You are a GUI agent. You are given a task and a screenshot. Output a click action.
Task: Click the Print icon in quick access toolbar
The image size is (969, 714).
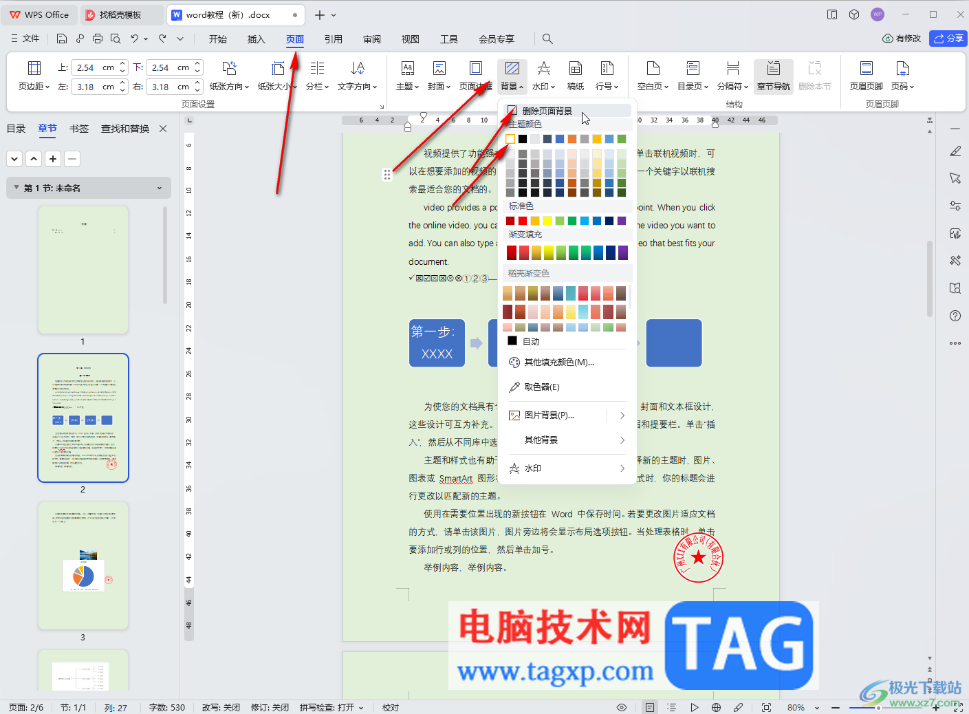click(98, 39)
